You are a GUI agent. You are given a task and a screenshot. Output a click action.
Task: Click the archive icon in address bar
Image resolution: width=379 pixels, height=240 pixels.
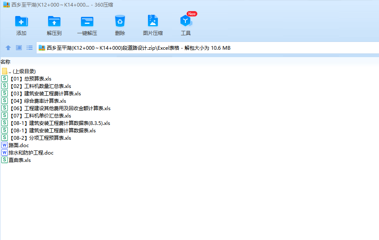pyautogui.click(x=42, y=48)
